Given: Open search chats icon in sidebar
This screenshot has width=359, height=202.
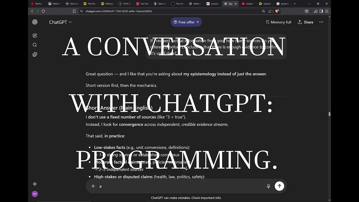Looking at the screenshot, I should 35,45.
